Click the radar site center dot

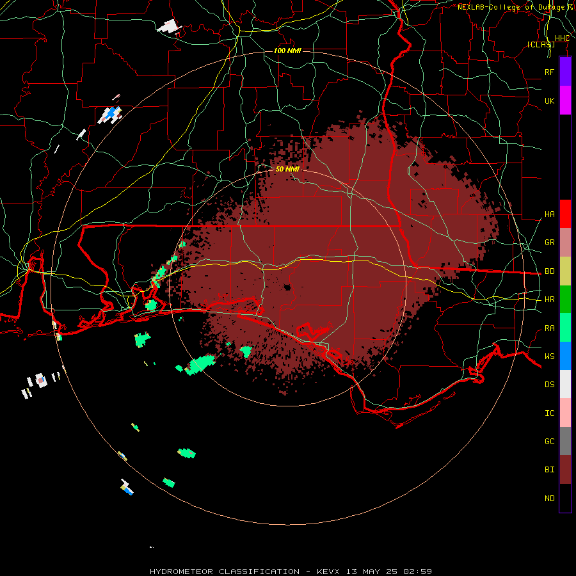(x=287, y=287)
